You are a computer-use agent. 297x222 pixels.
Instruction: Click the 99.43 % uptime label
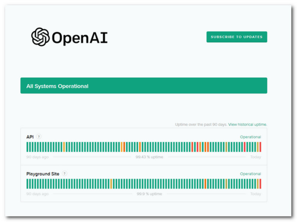149,157
